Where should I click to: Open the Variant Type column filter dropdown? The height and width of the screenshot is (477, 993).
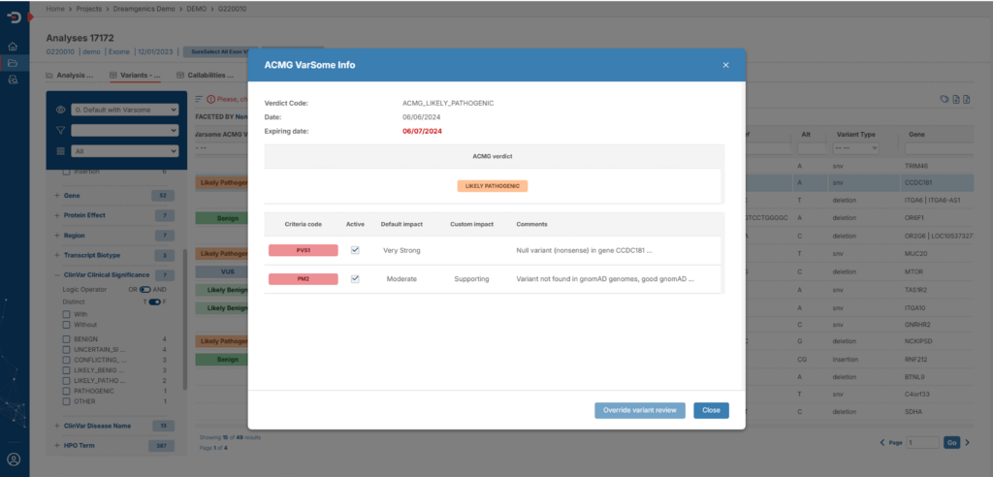[855, 147]
